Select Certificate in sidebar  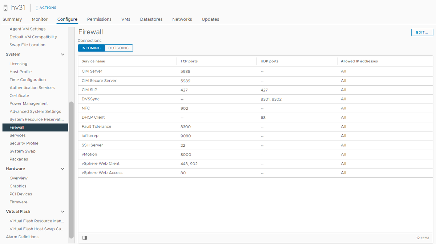pyautogui.click(x=19, y=96)
